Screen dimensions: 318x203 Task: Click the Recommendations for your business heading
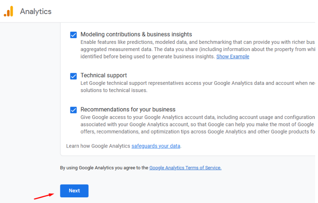[x=128, y=109]
